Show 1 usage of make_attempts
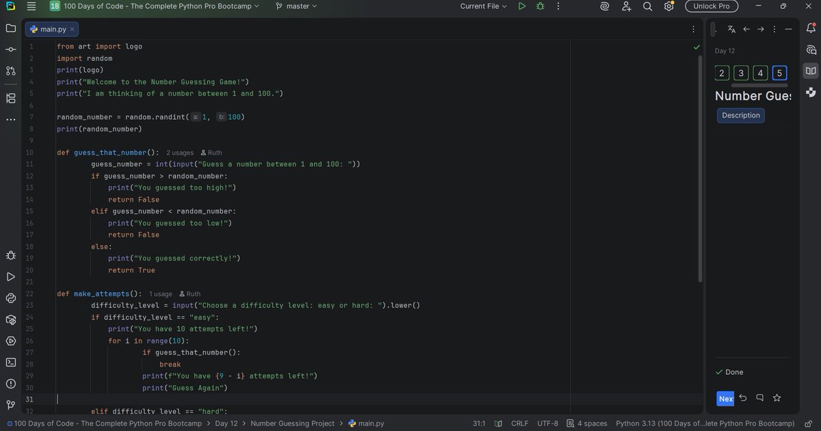Screen dimensions: 821x431 (161, 294)
